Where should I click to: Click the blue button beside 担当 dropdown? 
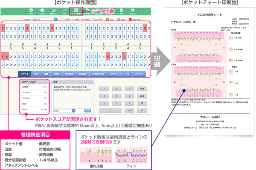click(x=87, y=111)
